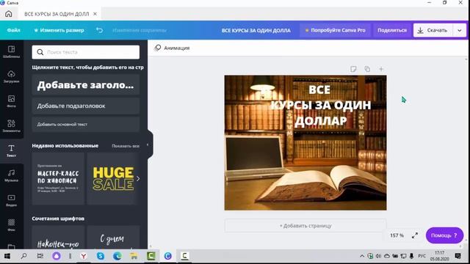Image resolution: width=470 pixels, height=264 pixels.
Task: Add notes to the page icon
Action: tap(353, 69)
